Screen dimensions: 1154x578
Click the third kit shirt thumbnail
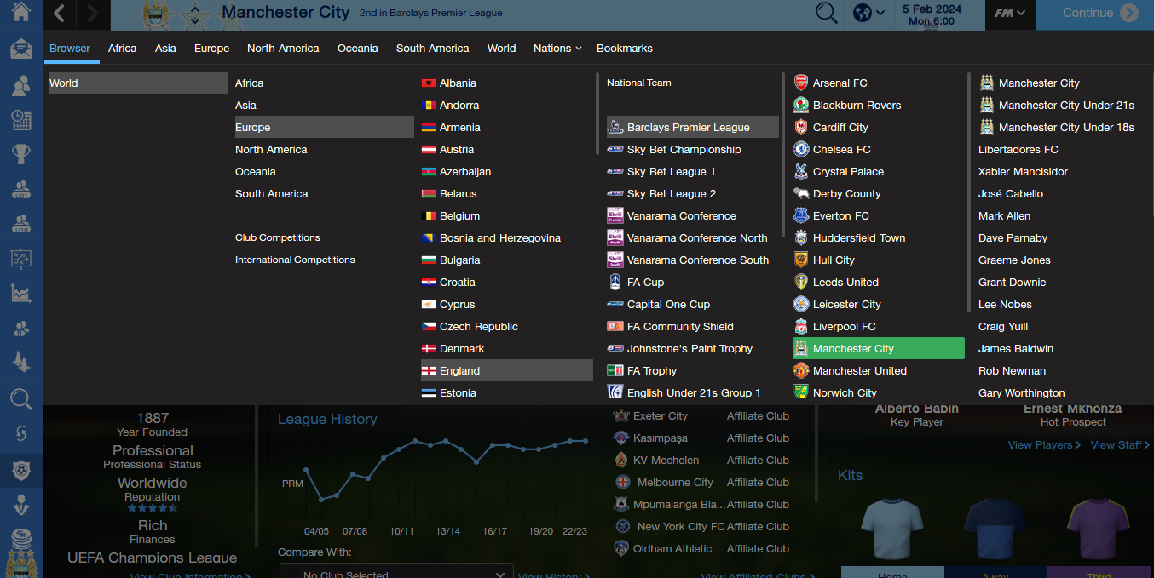[x=1099, y=528]
